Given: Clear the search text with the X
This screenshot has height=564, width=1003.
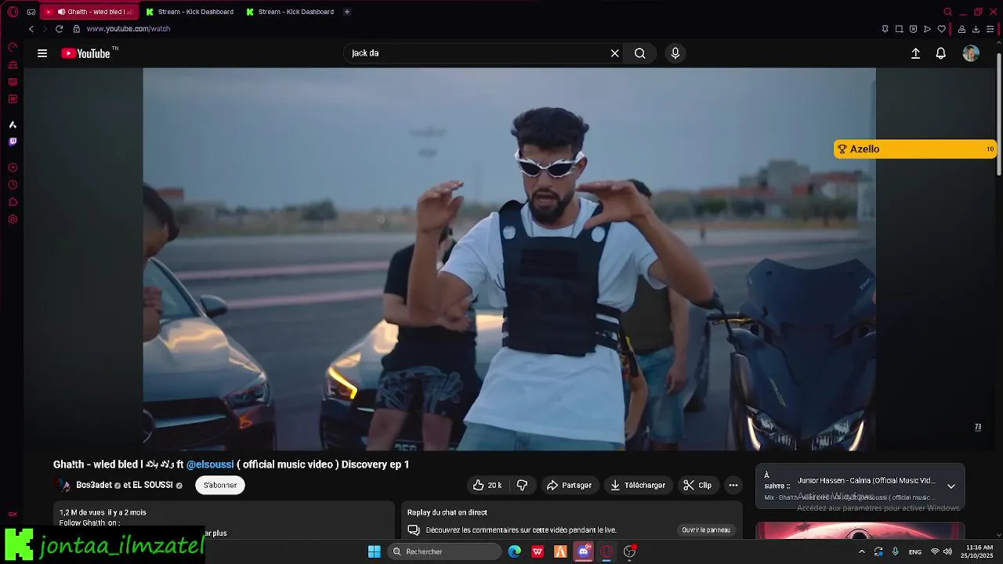Looking at the screenshot, I should 615,53.
